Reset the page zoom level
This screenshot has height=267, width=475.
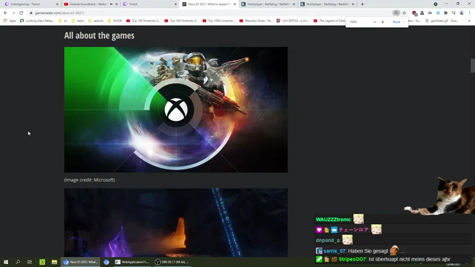click(x=396, y=22)
